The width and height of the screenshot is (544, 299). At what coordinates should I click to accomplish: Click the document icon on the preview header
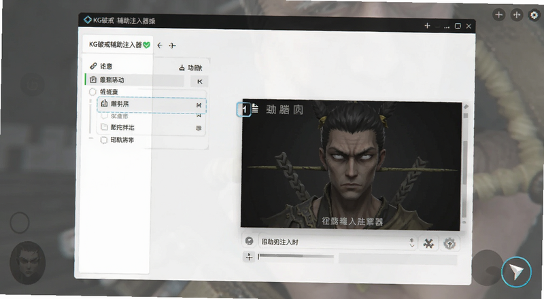coord(256,108)
